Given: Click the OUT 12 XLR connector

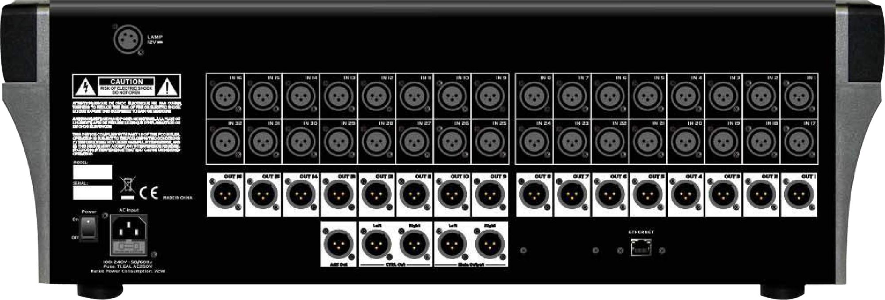Looking at the screenshot, I should [x=376, y=195].
